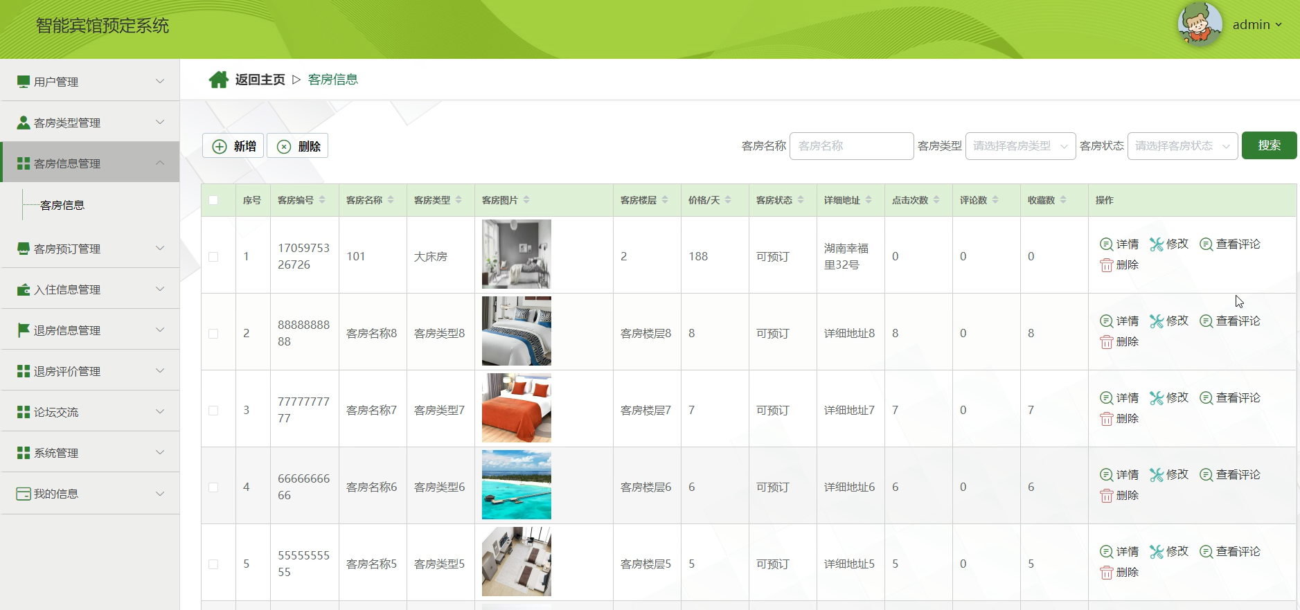
Task: Click the 退房评价管理 grid icon
Action: click(x=24, y=370)
